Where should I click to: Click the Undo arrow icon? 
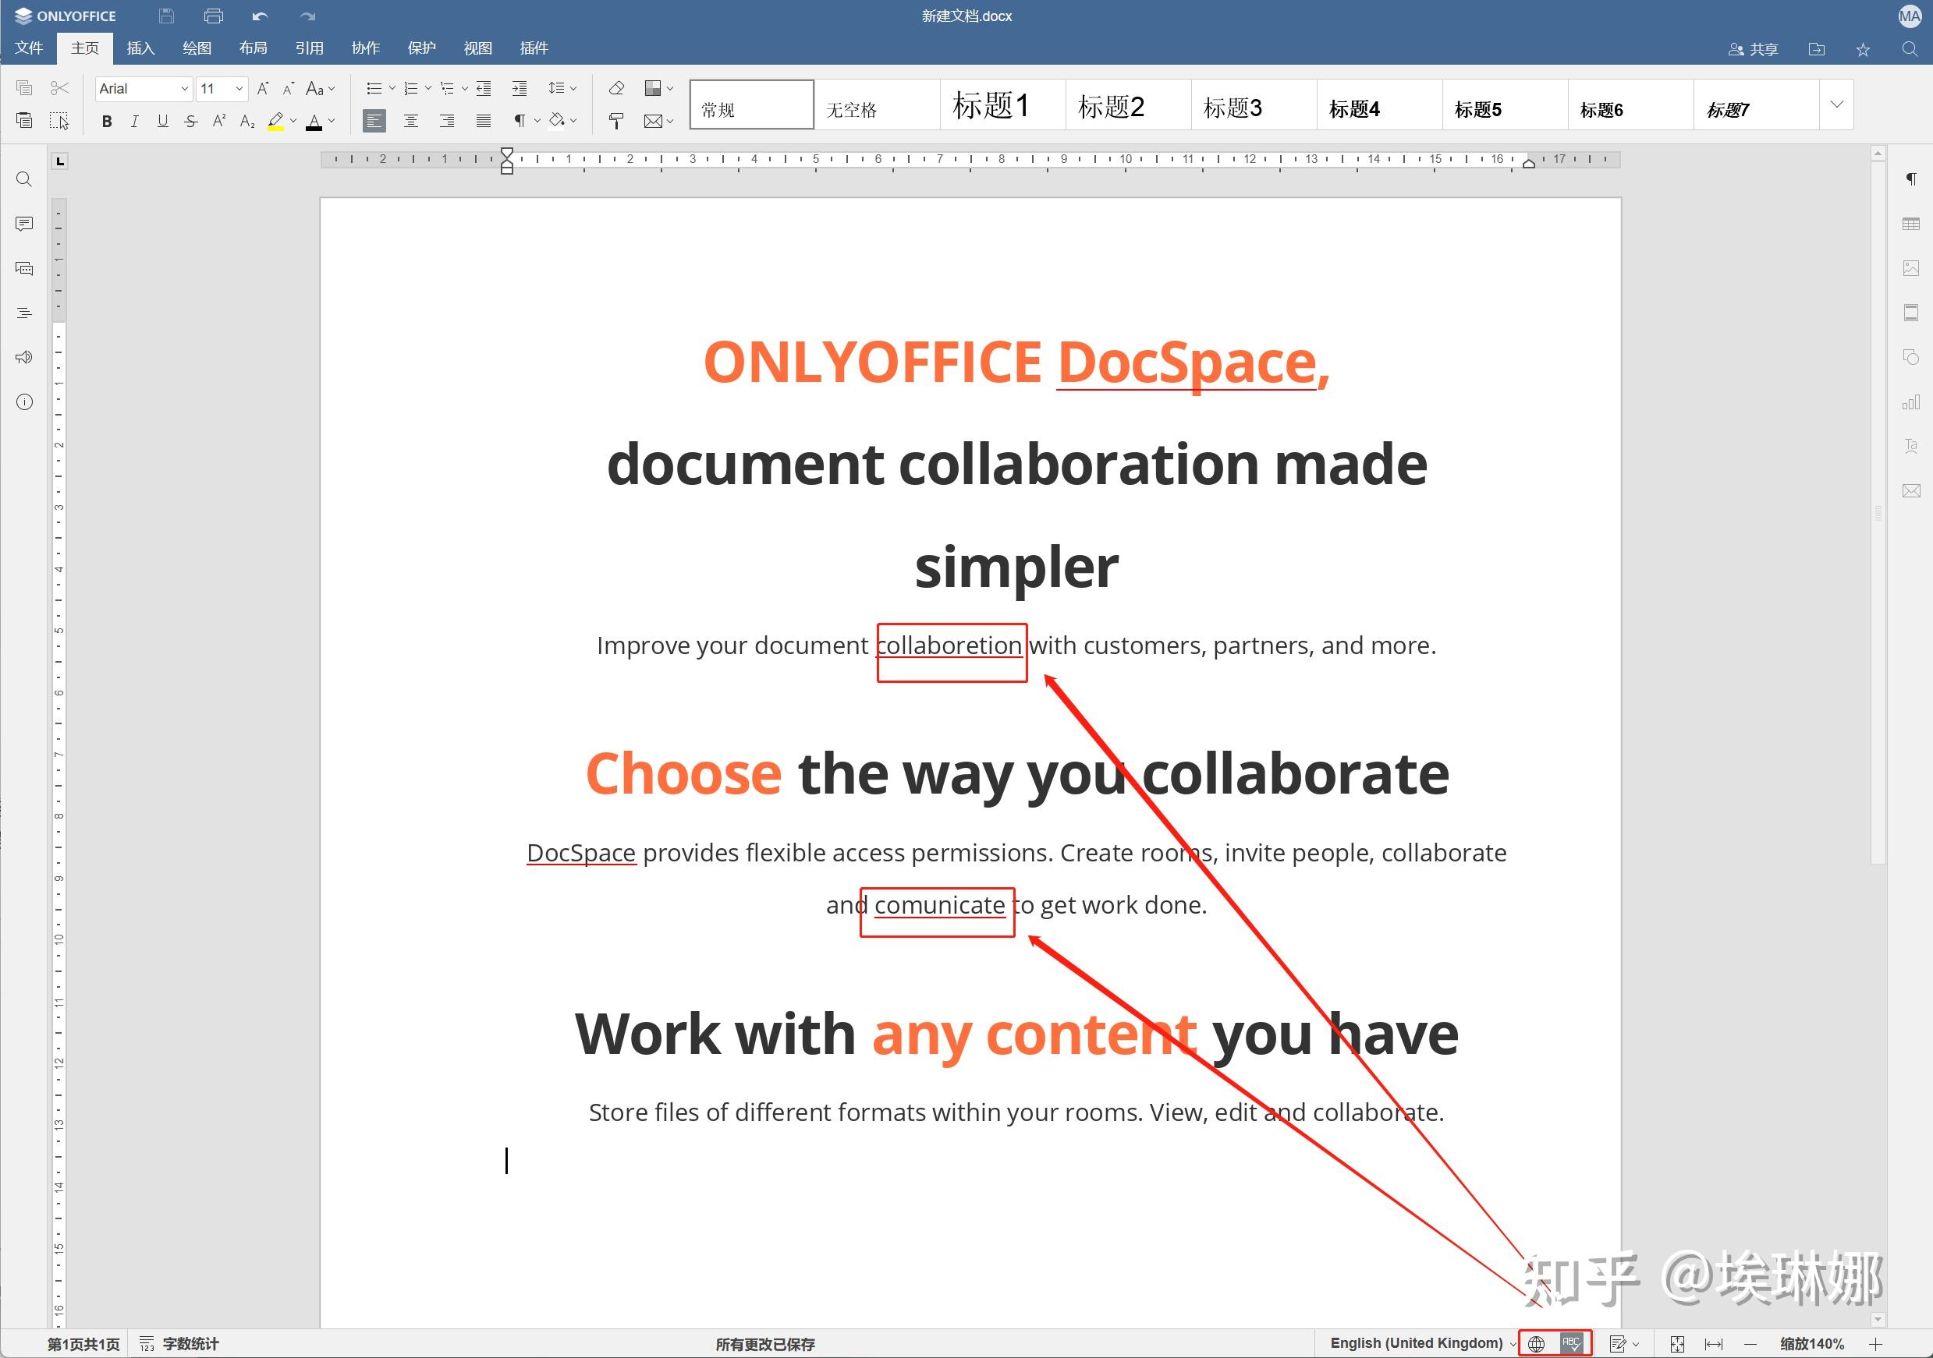tap(260, 16)
